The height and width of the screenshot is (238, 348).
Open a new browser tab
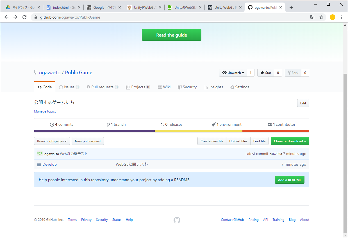[291, 7]
